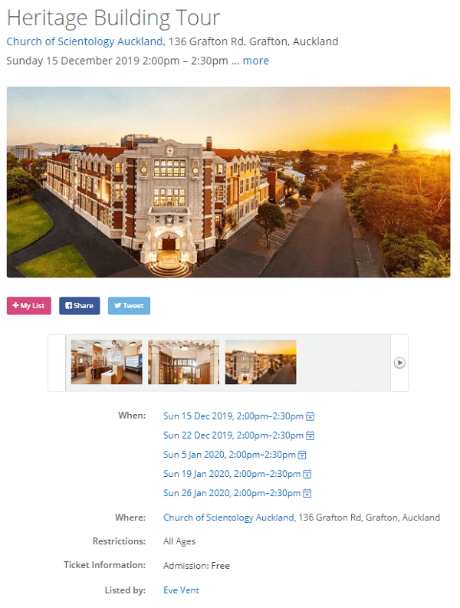Open lister profile Eve Vent
This screenshot has height=608, width=460.
pyautogui.click(x=181, y=590)
